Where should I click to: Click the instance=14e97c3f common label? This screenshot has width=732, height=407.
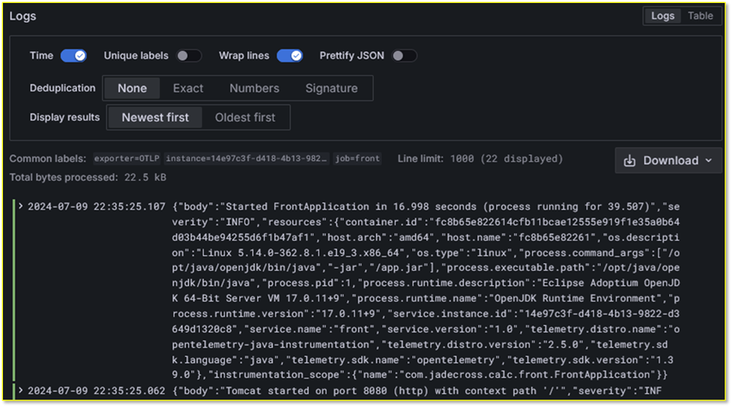click(x=246, y=159)
